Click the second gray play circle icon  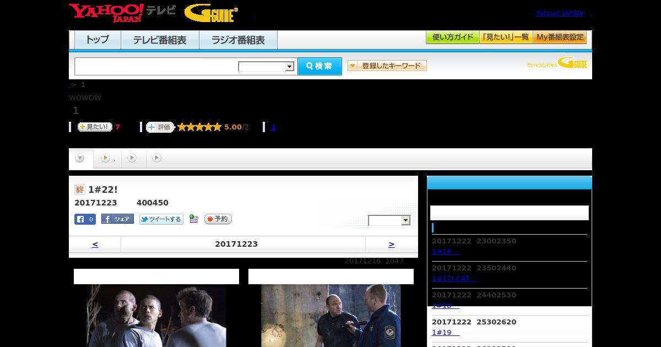click(132, 158)
